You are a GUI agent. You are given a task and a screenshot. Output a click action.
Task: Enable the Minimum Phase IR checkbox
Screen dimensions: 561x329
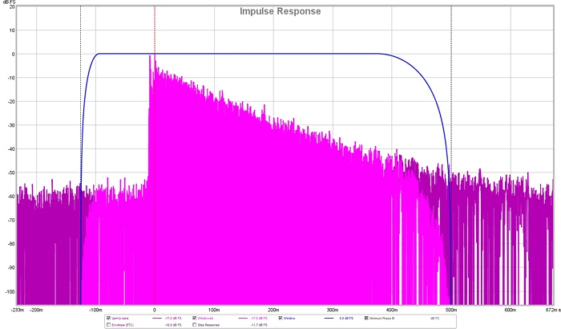pyautogui.click(x=366, y=318)
